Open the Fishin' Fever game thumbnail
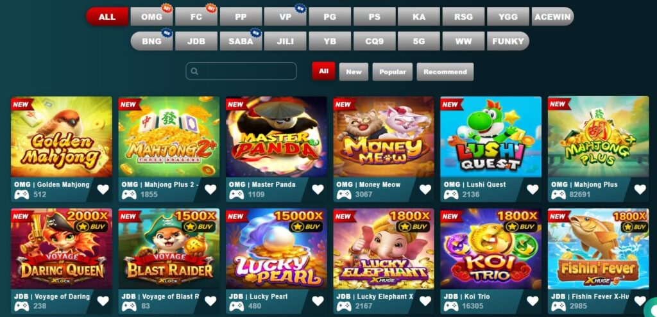657x317 pixels. point(598,249)
